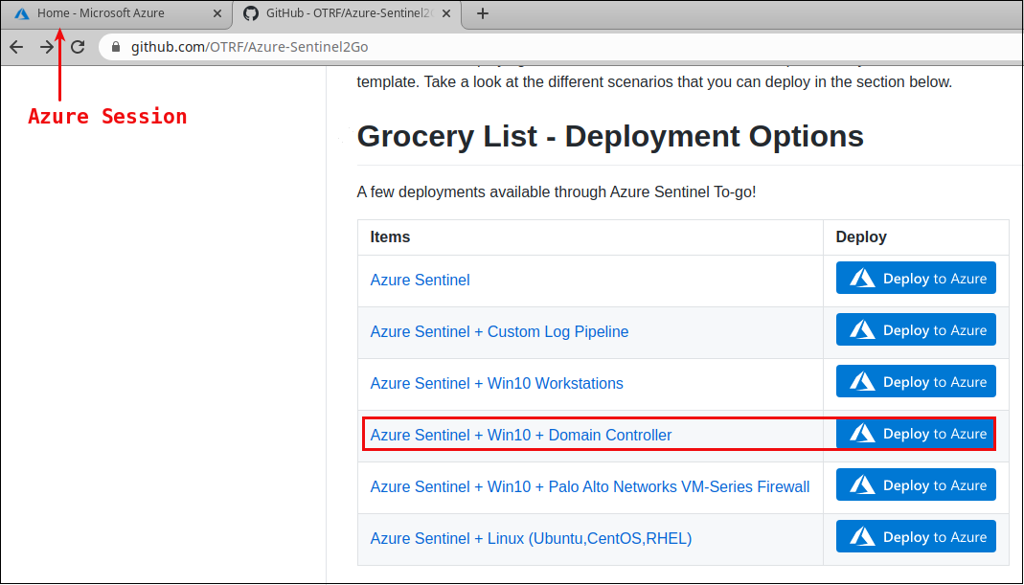The height and width of the screenshot is (585, 1024).
Task: Reload the page with refresh icon
Action: [79, 47]
